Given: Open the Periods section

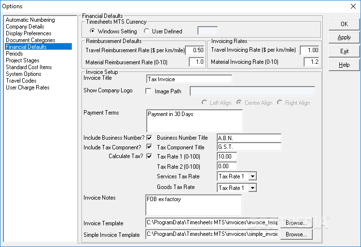Looking at the screenshot, I should (x=14, y=54).
